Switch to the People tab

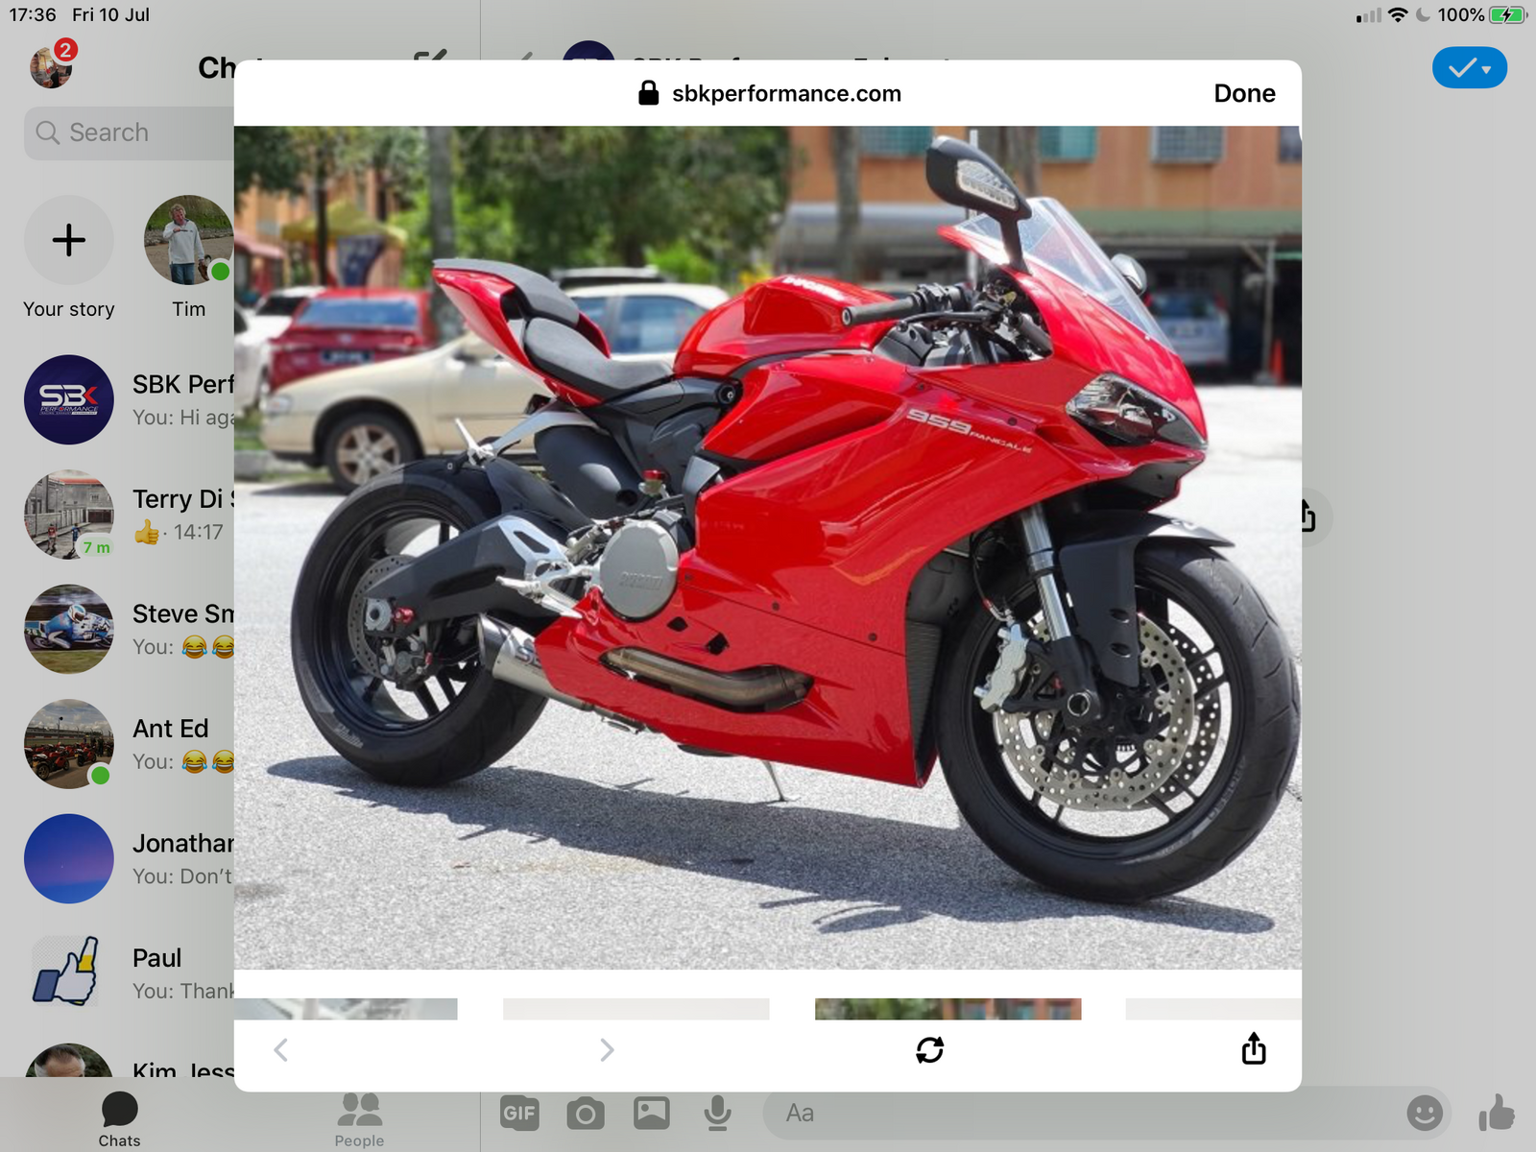(x=359, y=1119)
